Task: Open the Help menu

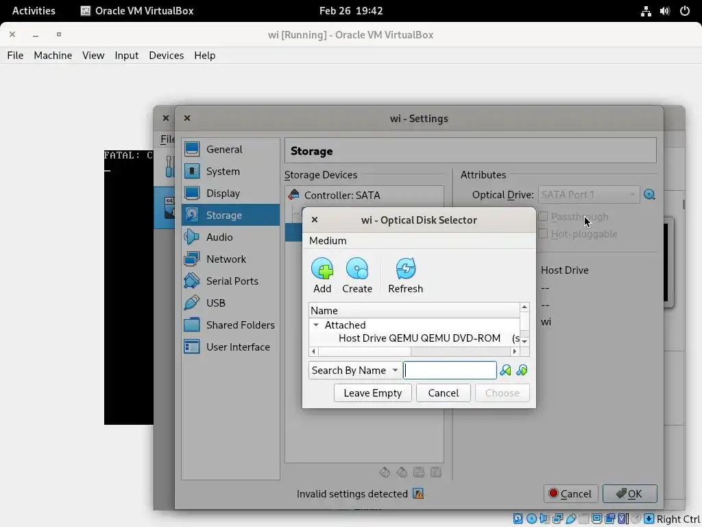Action: tap(204, 56)
